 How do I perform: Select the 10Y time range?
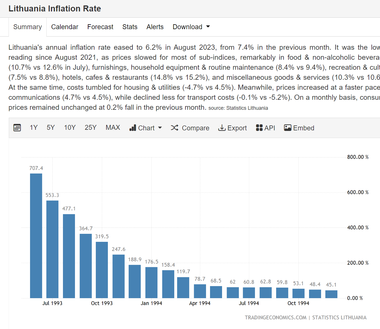coord(70,127)
